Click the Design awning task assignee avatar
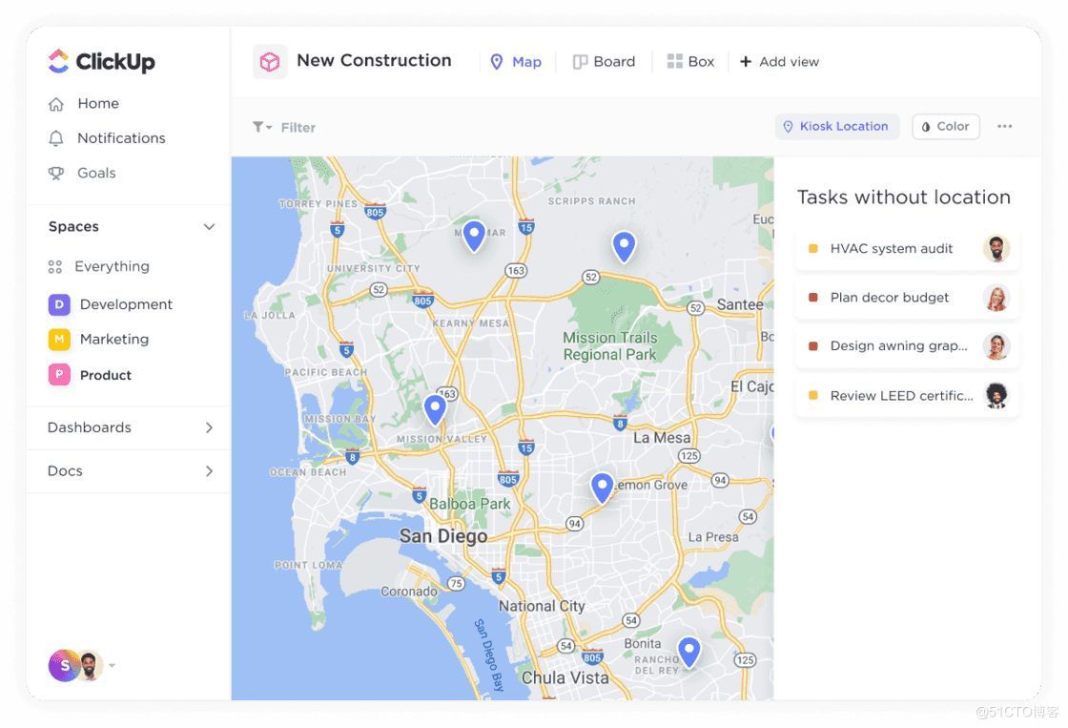1068x728 pixels. pyautogui.click(x=996, y=346)
